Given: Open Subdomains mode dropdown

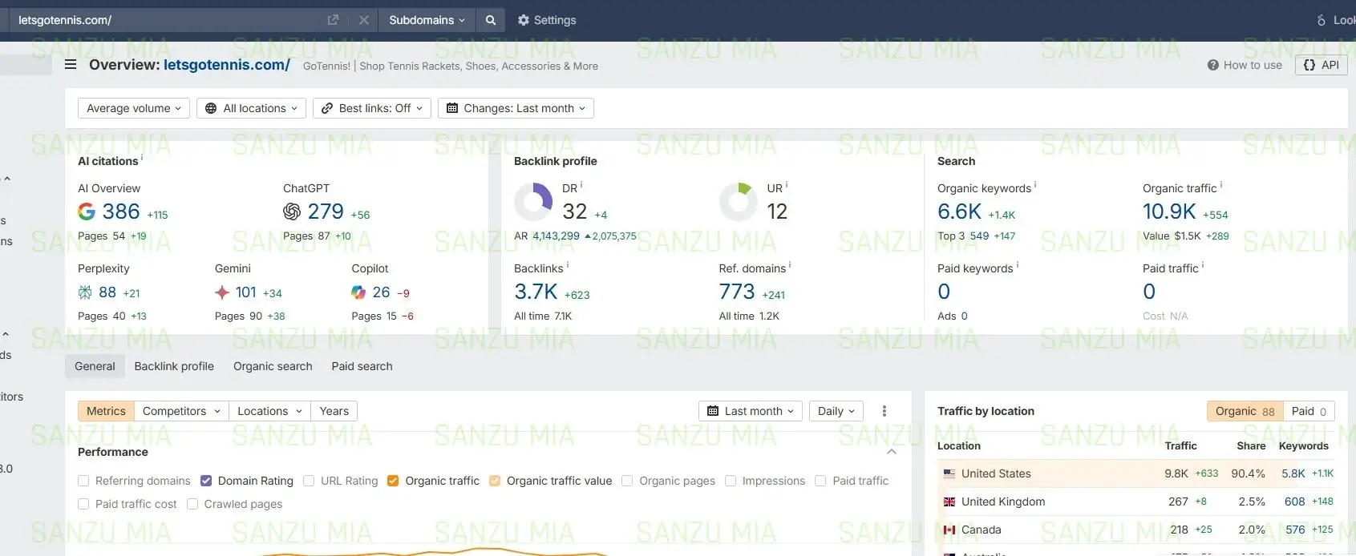Looking at the screenshot, I should pyautogui.click(x=427, y=20).
